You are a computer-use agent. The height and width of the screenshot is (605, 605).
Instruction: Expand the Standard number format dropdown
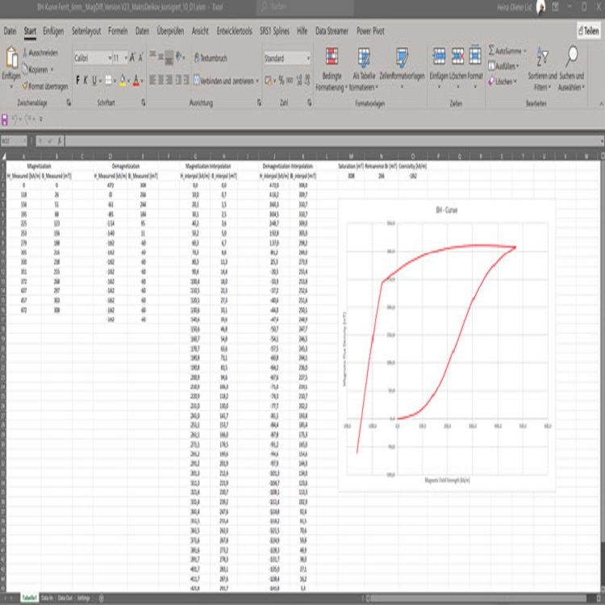(x=307, y=58)
